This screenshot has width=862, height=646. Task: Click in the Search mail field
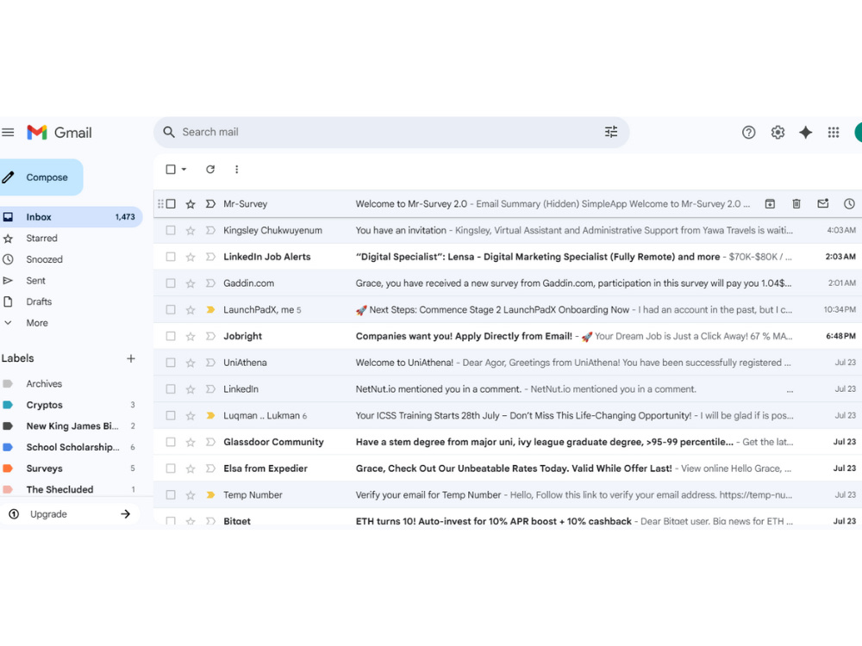tap(390, 133)
